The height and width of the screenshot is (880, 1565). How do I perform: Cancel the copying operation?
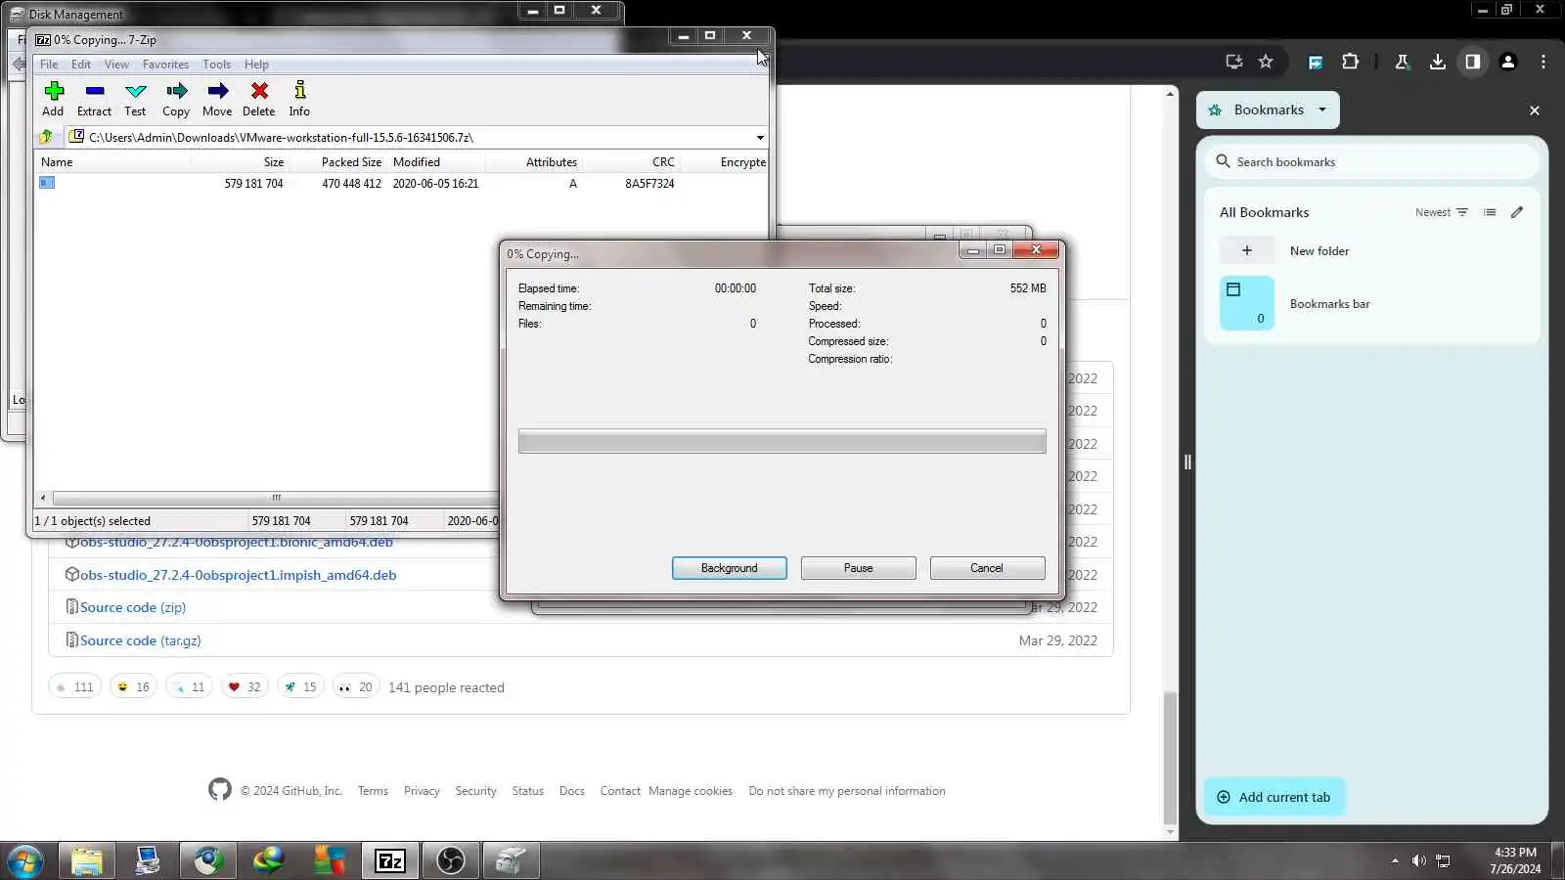(987, 568)
